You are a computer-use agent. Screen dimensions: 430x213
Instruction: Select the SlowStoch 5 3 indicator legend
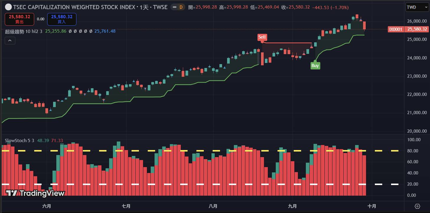pyautogui.click(x=19, y=141)
